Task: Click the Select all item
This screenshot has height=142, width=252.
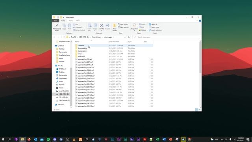Action: [153, 24]
